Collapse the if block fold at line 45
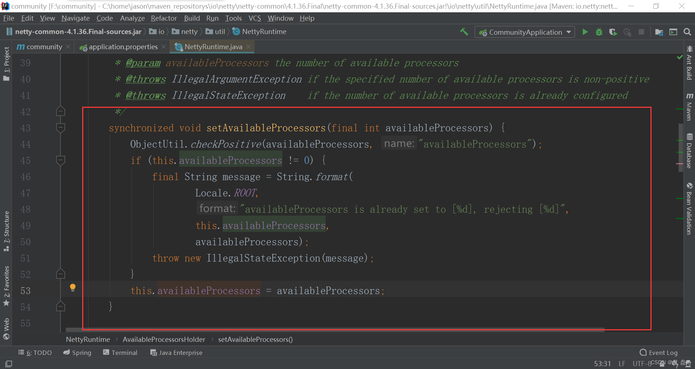This screenshot has width=695, height=369. [60, 160]
